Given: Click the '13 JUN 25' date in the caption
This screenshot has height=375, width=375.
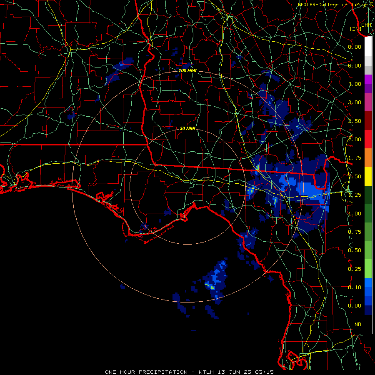Looking at the screenshot, I should 235,372.
